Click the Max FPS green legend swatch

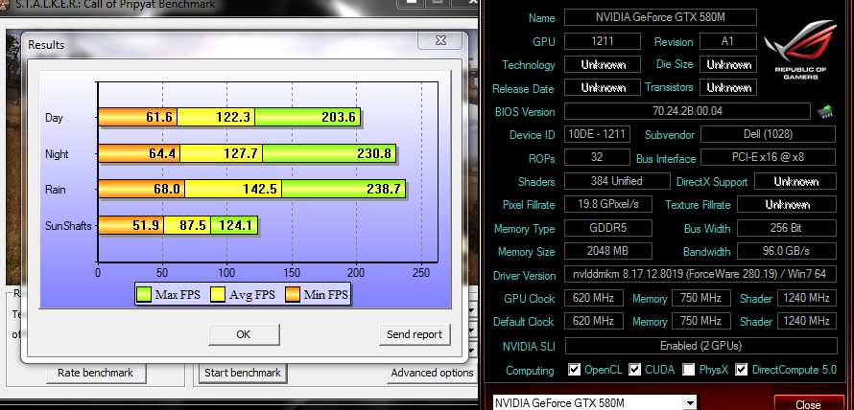coord(144,295)
